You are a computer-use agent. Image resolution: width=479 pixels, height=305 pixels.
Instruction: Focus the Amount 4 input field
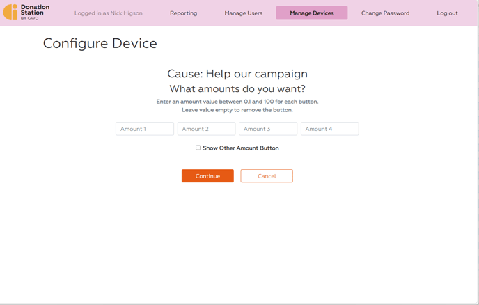coord(329,129)
